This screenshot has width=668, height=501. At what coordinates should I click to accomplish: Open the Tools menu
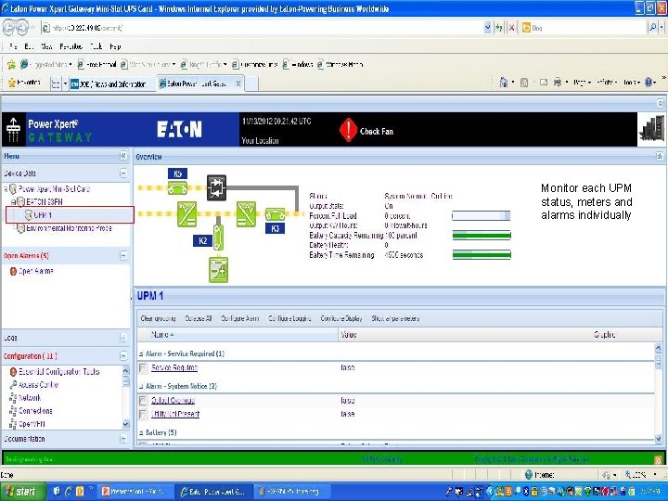(x=96, y=46)
